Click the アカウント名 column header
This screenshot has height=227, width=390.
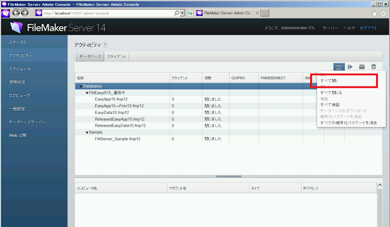208,188
